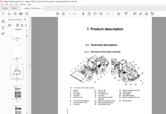Open the File menu
Viewport: 166px width, 114px height.
(x=2, y=4)
